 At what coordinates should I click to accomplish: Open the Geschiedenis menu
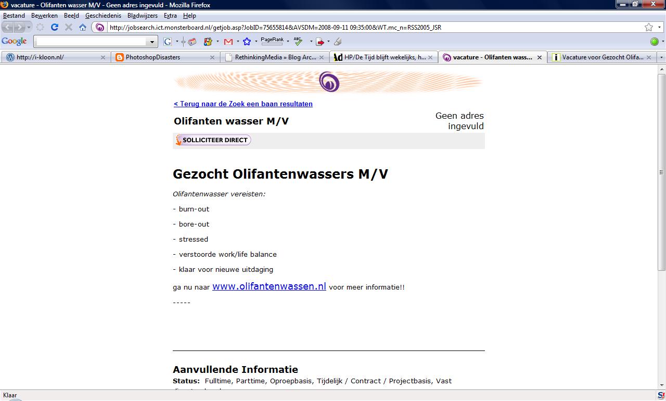[103, 16]
